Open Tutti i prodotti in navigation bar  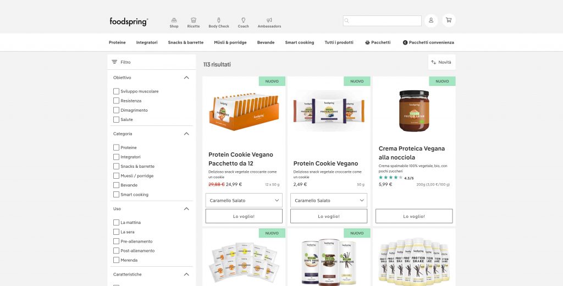[339, 42]
